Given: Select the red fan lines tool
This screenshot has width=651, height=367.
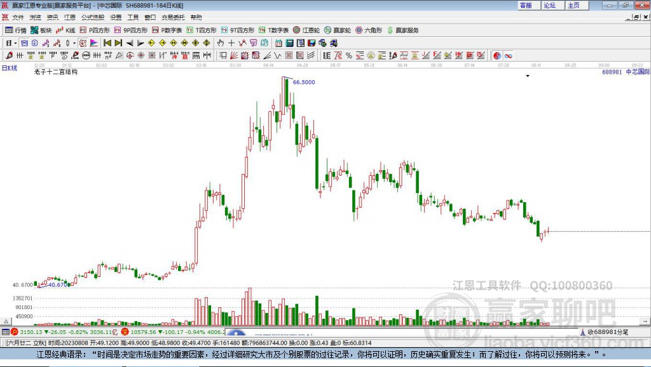Looking at the screenshot, I should [234, 56].
